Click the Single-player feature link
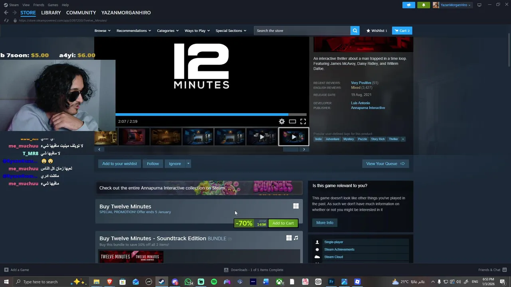Screen dimensions: 511x287 point(333,242)
